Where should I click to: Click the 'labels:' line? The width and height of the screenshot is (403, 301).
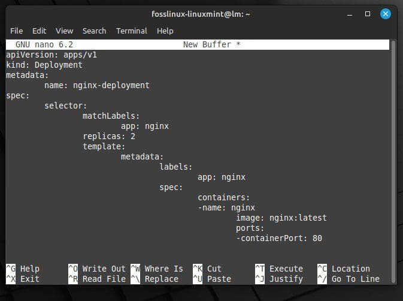coord(175,167)
